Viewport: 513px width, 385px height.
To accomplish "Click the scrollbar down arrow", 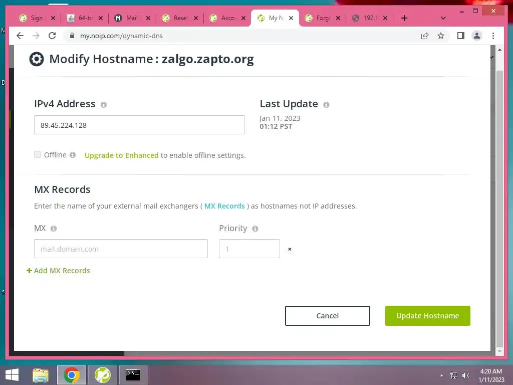I will 499,351.
